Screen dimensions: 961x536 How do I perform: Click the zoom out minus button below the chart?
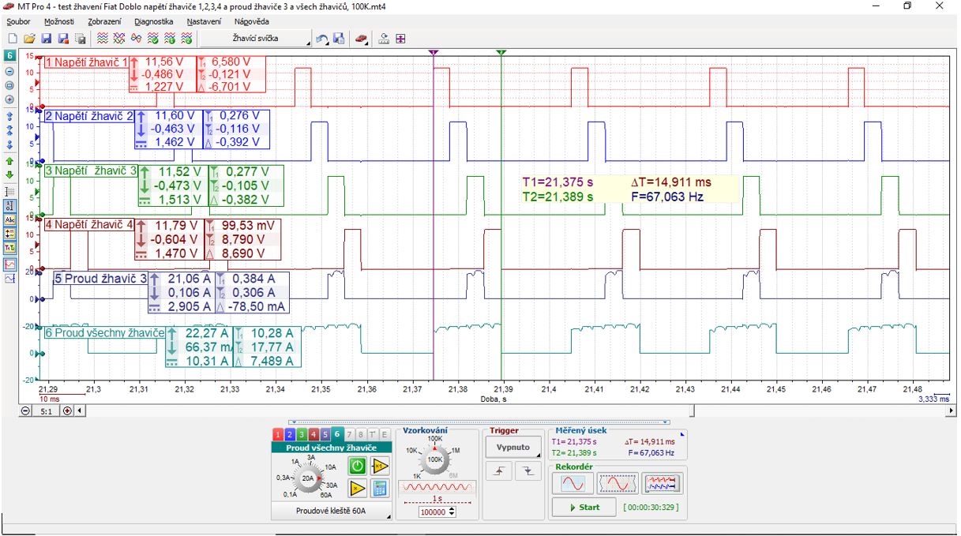(26, 410)
